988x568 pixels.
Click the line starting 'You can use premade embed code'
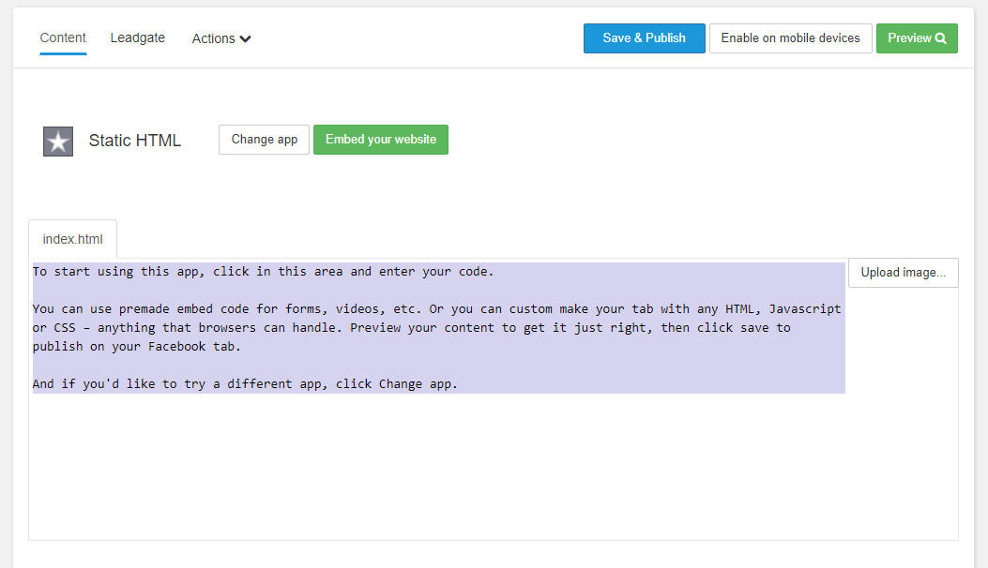coord(436,309)
